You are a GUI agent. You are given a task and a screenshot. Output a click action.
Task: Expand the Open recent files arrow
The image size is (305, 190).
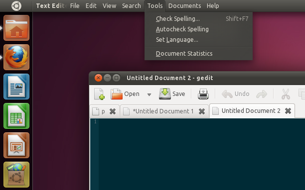pos(149,95)
